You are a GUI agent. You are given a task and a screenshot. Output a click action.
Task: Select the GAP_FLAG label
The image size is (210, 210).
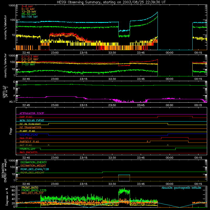tap(26, 117)
